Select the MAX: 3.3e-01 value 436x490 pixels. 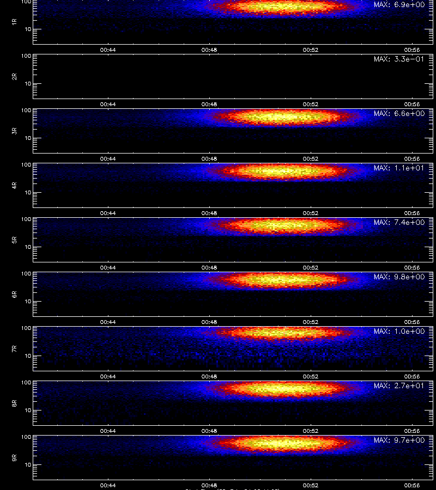(x=399, y=59)
